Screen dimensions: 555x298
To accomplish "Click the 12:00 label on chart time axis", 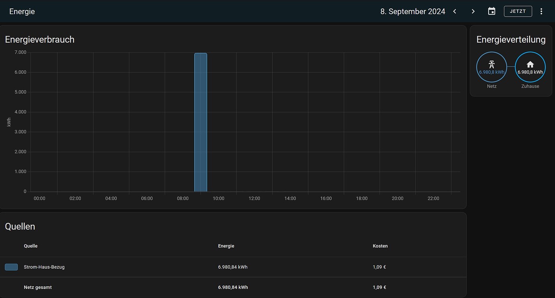I will coord(254,198).
